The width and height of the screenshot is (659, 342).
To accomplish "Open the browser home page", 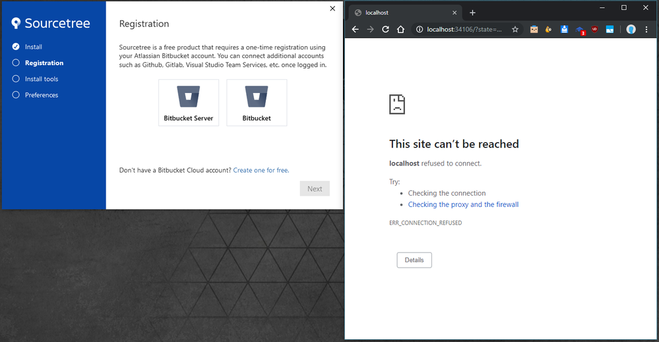I will [400, 30].
